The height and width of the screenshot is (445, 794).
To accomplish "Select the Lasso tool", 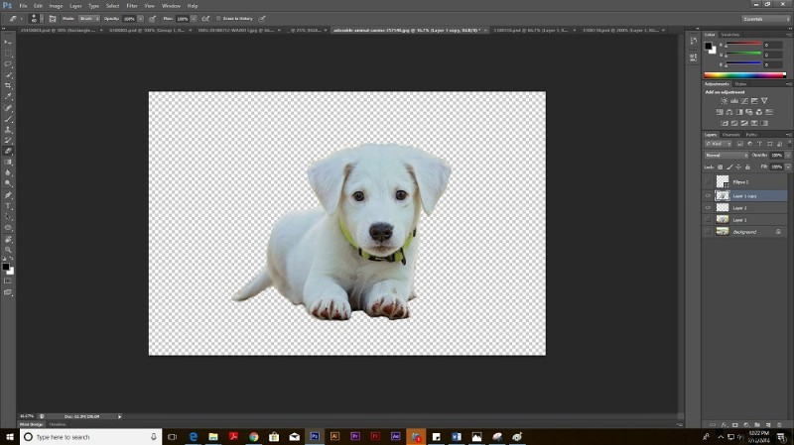I will 8,64.
